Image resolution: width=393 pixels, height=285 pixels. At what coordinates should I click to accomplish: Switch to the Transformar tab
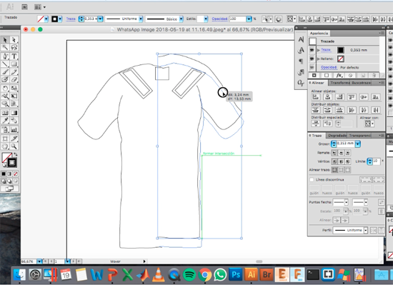click(x=340, y=83)
